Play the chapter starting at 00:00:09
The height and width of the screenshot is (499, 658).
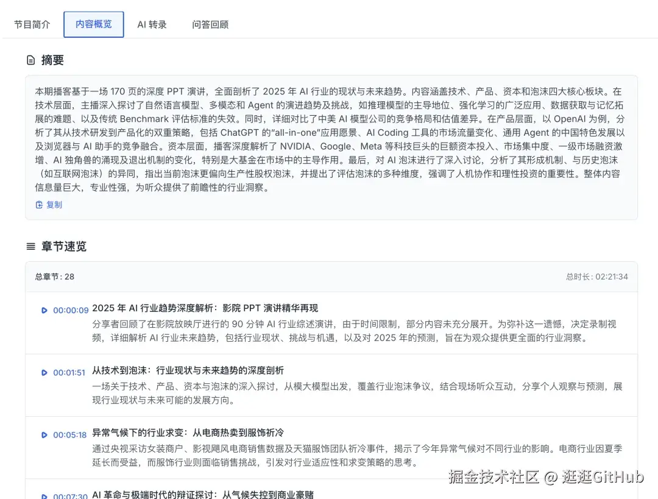[44, 310]
